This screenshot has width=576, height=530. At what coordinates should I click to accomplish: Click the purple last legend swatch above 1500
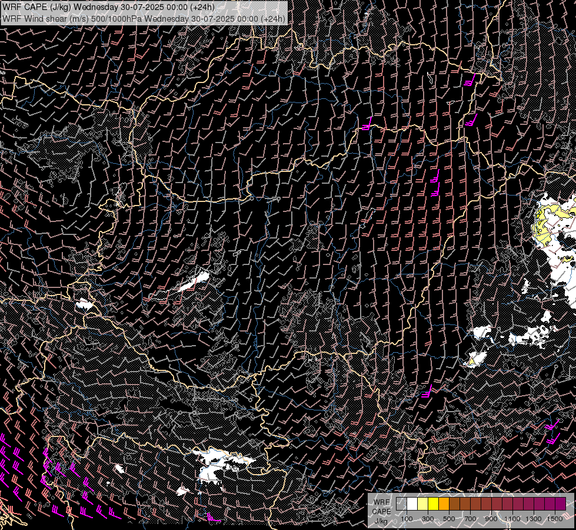pos(560,503)
